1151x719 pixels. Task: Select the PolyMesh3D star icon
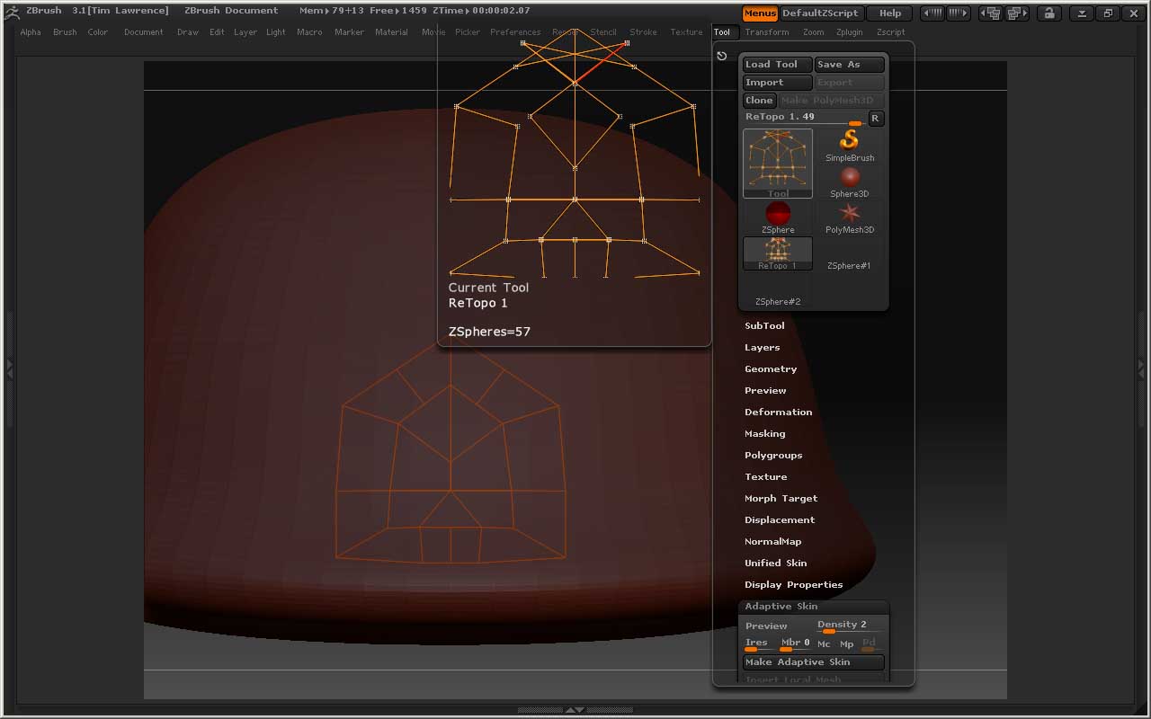click(x=849, y=214)
